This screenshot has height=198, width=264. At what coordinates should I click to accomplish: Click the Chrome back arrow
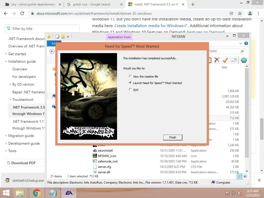click(6, 13)
